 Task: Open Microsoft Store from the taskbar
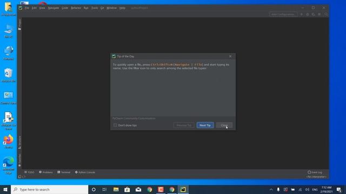click(127, 189)
